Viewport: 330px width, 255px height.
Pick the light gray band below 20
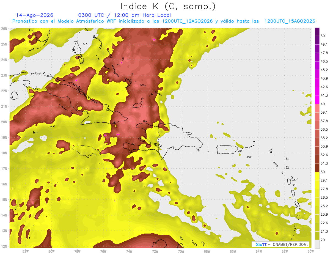[x=317, y=244]
